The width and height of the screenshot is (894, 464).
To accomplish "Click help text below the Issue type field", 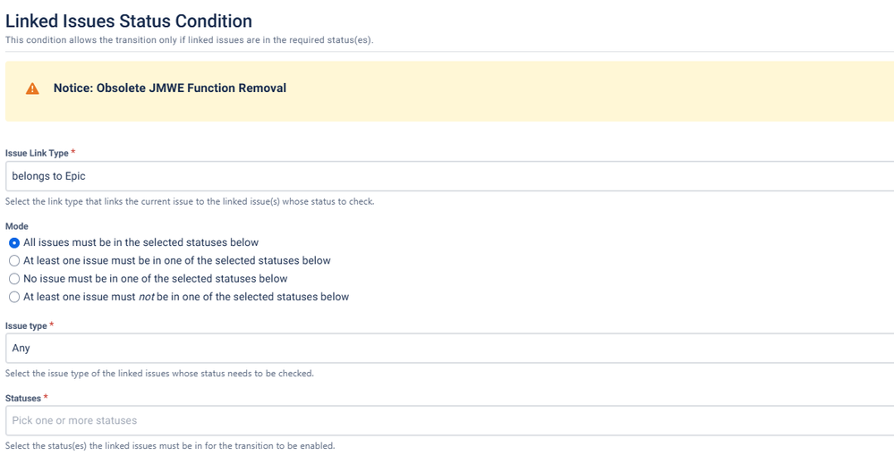I will click(159, 374).
